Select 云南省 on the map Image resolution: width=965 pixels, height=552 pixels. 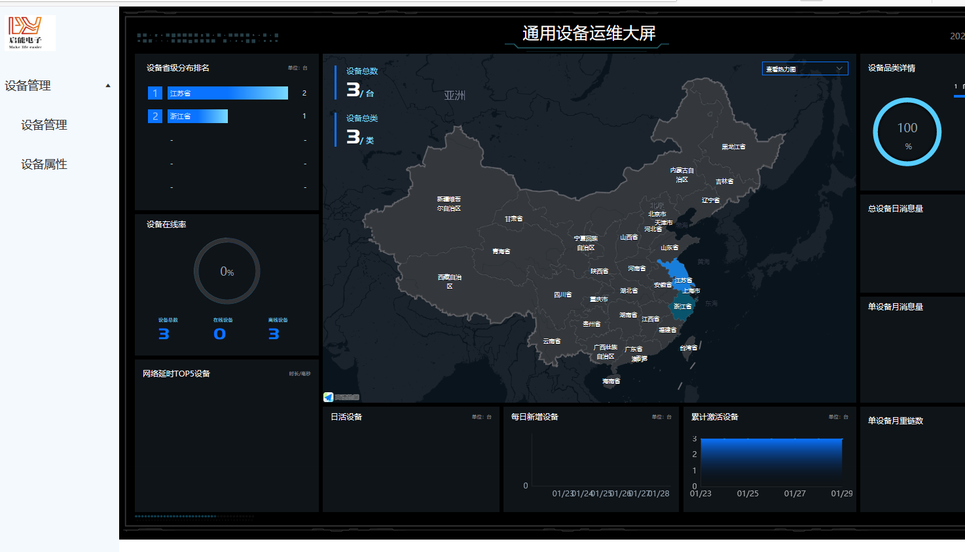coord(552,341)
